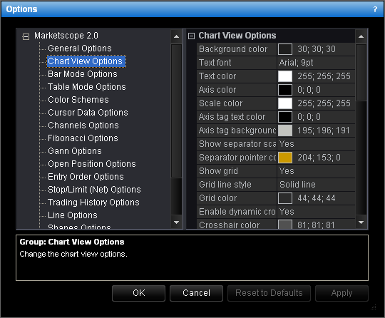Viewport: 385px width, 318px height.
Task: Open Cursor Data Options
Action: click(x=88, y=113)
